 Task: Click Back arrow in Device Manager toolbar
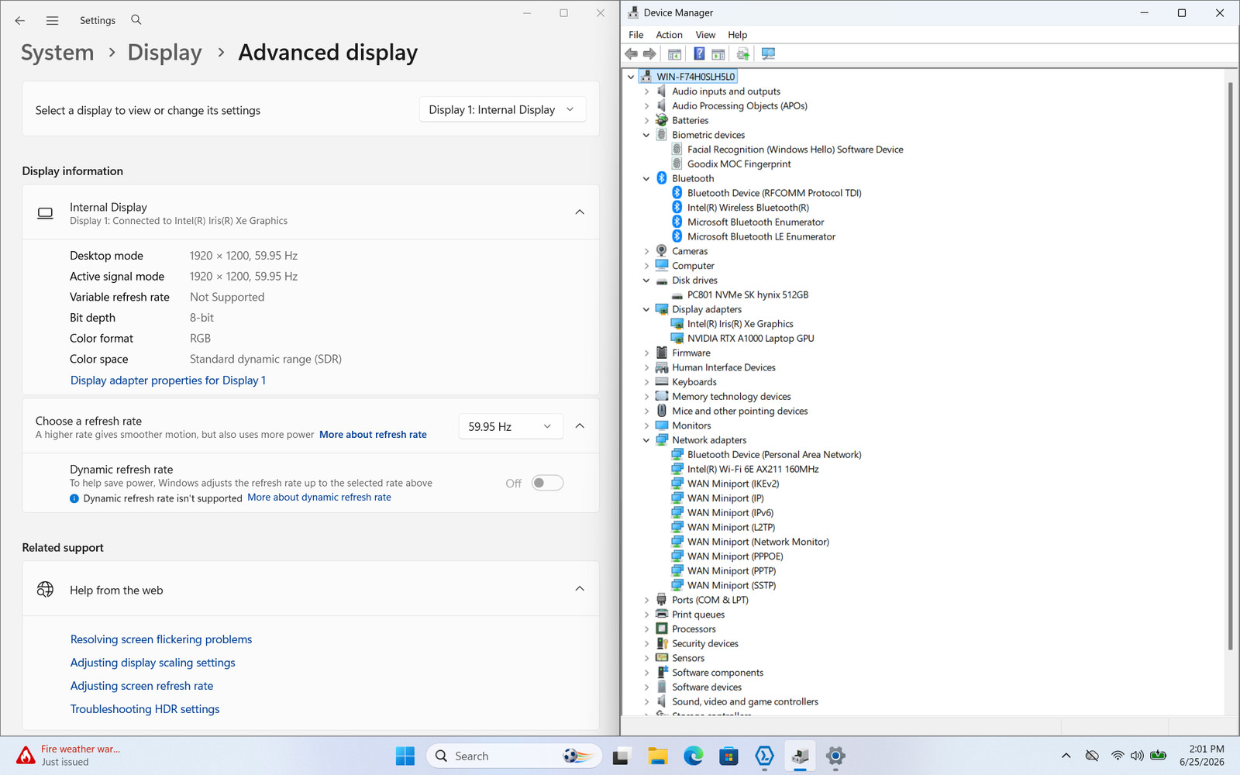(x=632, y=53)
